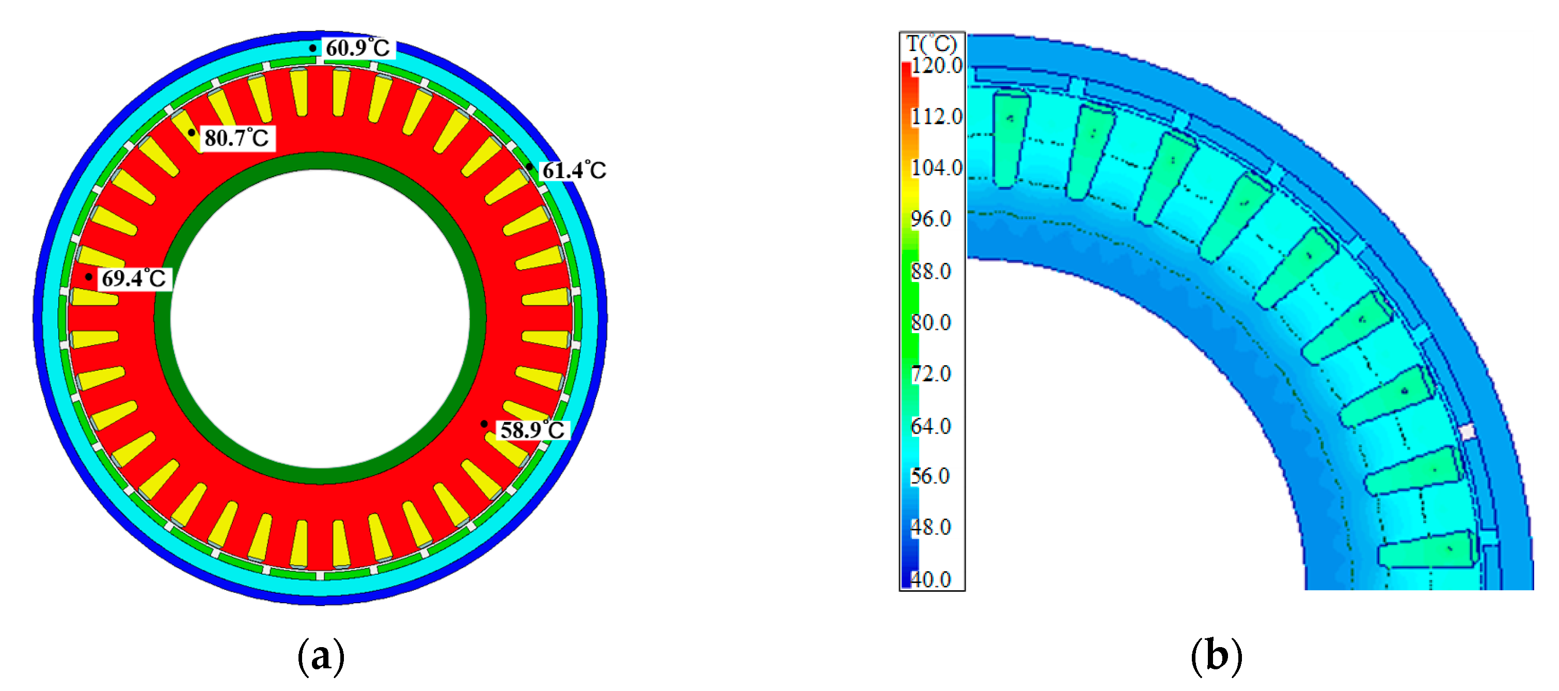Click the T(°C) legend title
Image resolution: width=1559 pixels, height=691 pixels.
(x=932, y=43)
